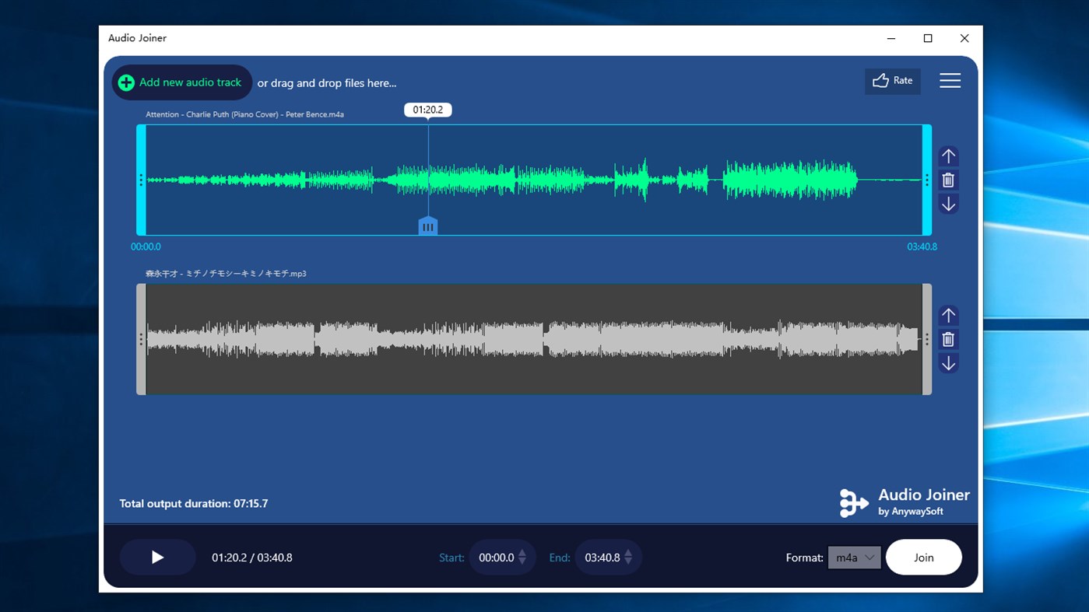Move the Attention track down
This screenshot has height=612, width=1089.
(948, 204)
